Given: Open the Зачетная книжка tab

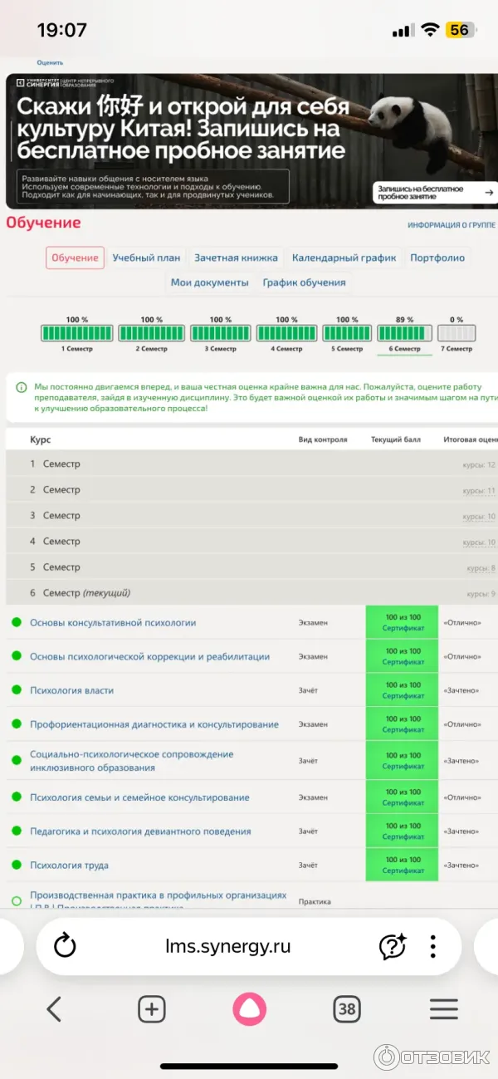Looking at the screenshot, I should pos(236,257).
